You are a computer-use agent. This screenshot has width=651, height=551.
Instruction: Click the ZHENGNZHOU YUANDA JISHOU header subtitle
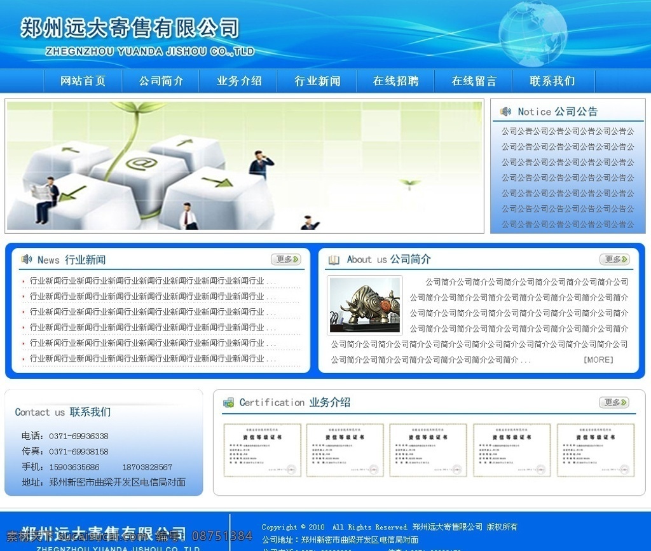[x=150, y=51]
